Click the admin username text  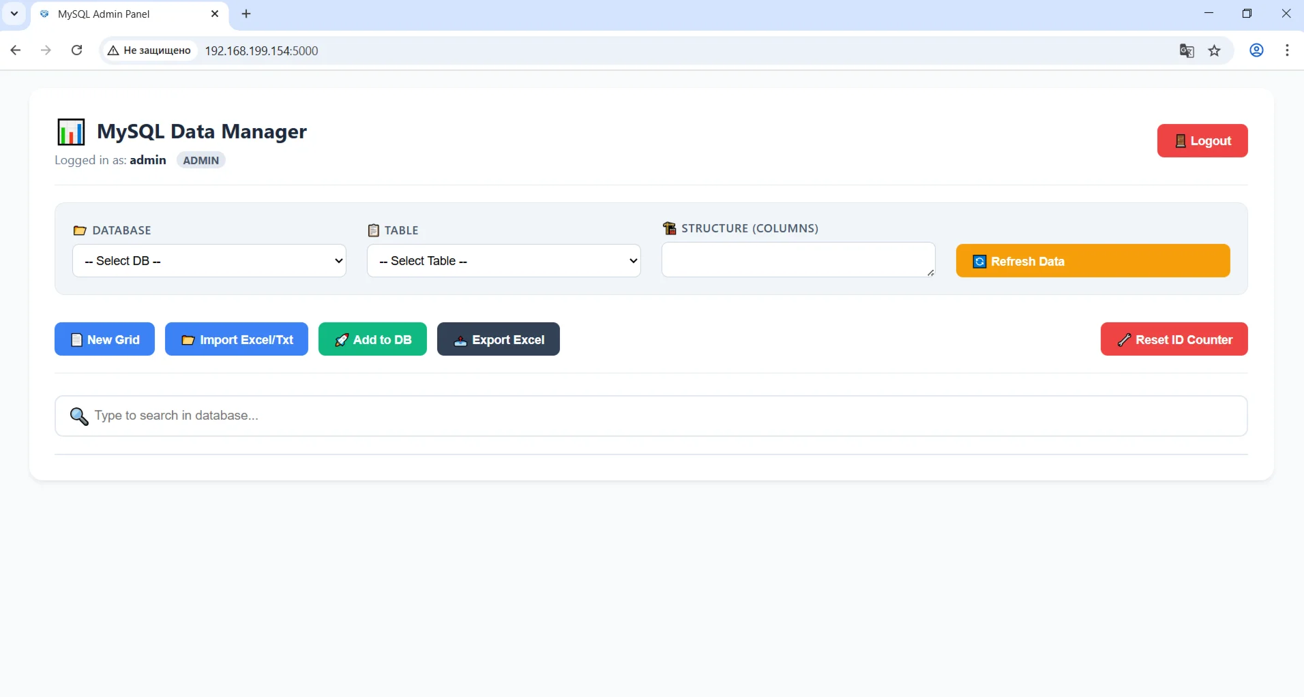coord(148,160)
